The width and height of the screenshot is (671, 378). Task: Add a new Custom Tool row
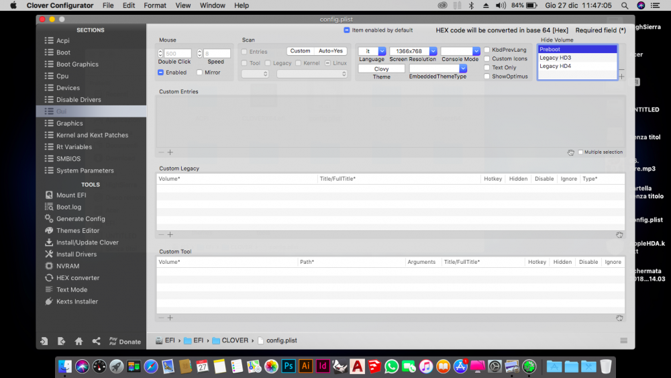[x=170, y=318]
